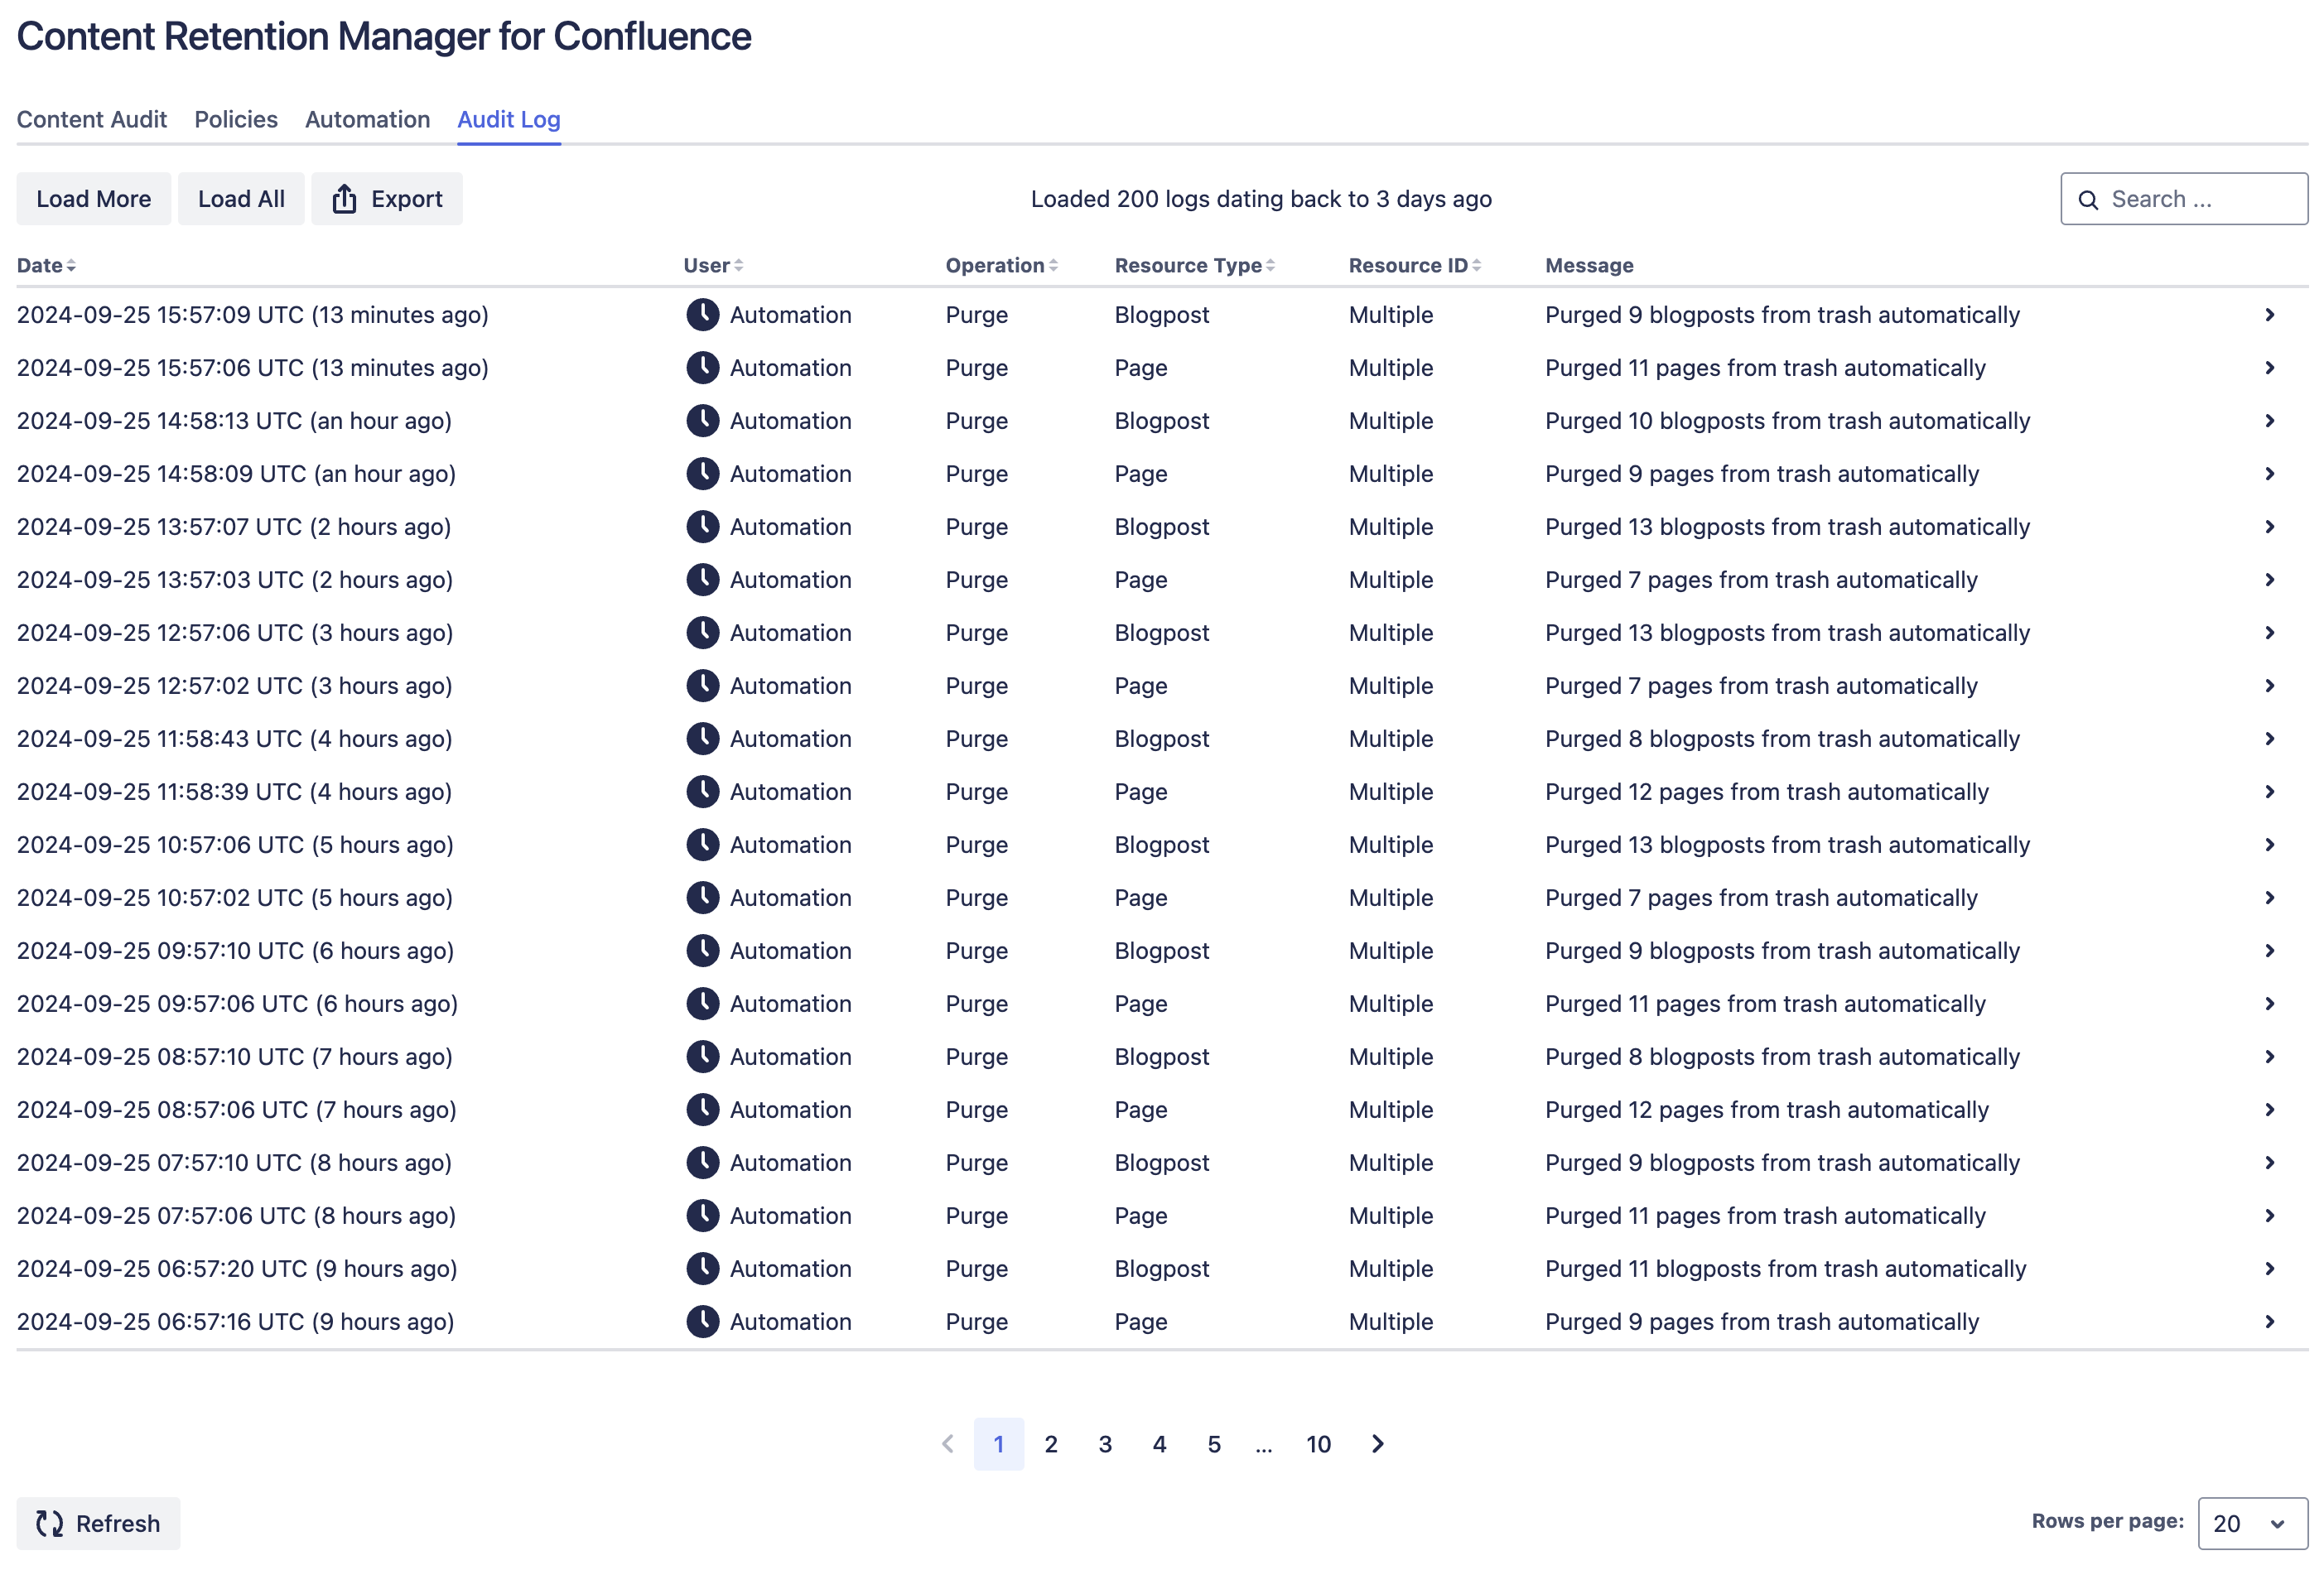The width and height of the screenshot is (2324, 1570).
Task: Click the magnifier icon in search box
Action: pyautogui.click(x=2088, y=200)
